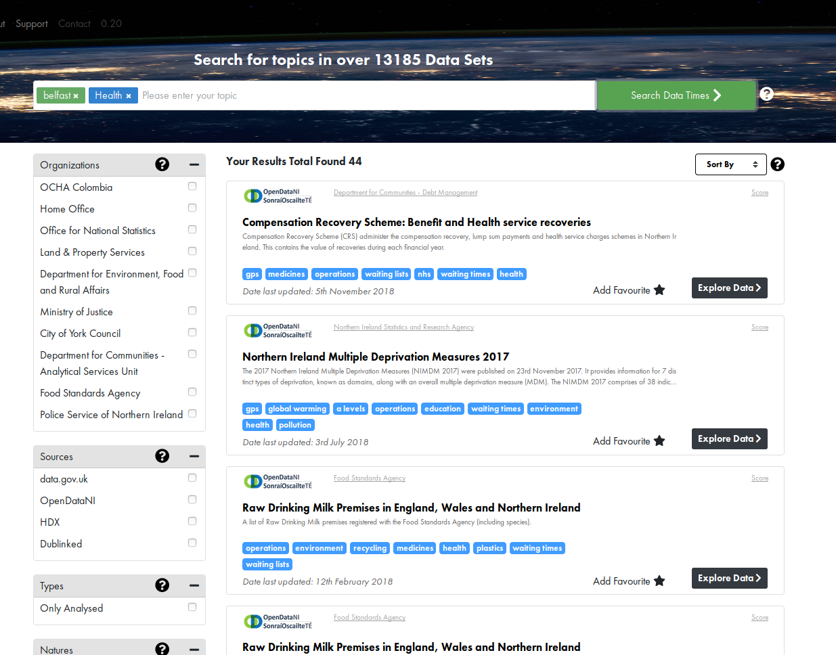Open Natures panel help icon
The width and height of the screenshot is (836, 655).
coord(162,649)
